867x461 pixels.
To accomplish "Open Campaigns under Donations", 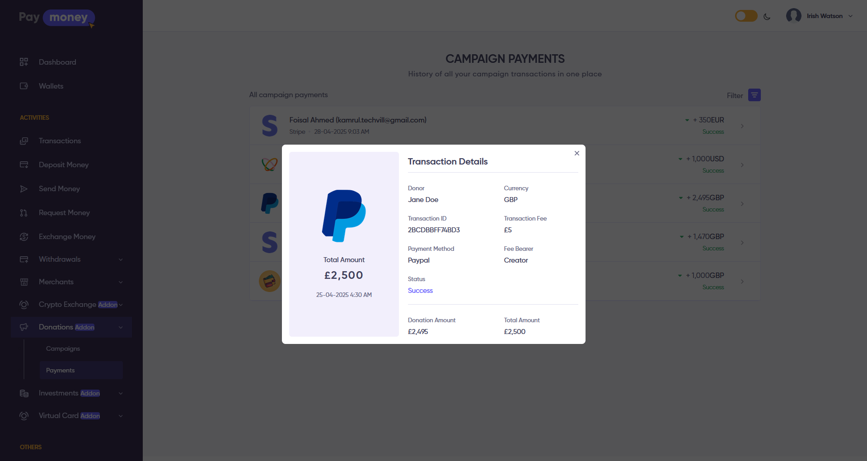I will point(63,348).
